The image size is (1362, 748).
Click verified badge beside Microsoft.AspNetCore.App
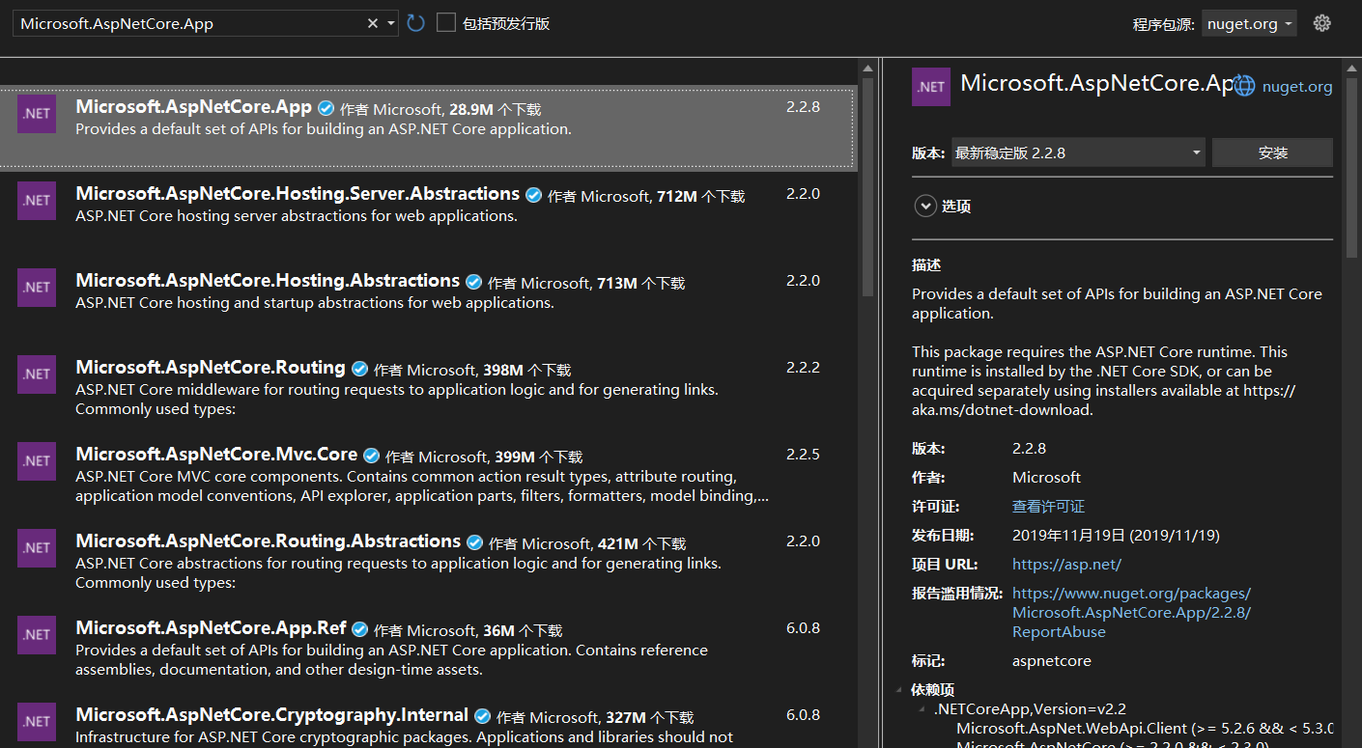coord(326,108)
